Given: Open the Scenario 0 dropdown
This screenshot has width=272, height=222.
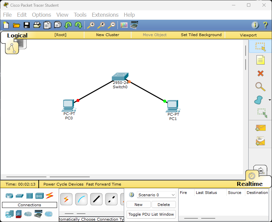Looking at the screenshot, I should click(x=156, y=195).
